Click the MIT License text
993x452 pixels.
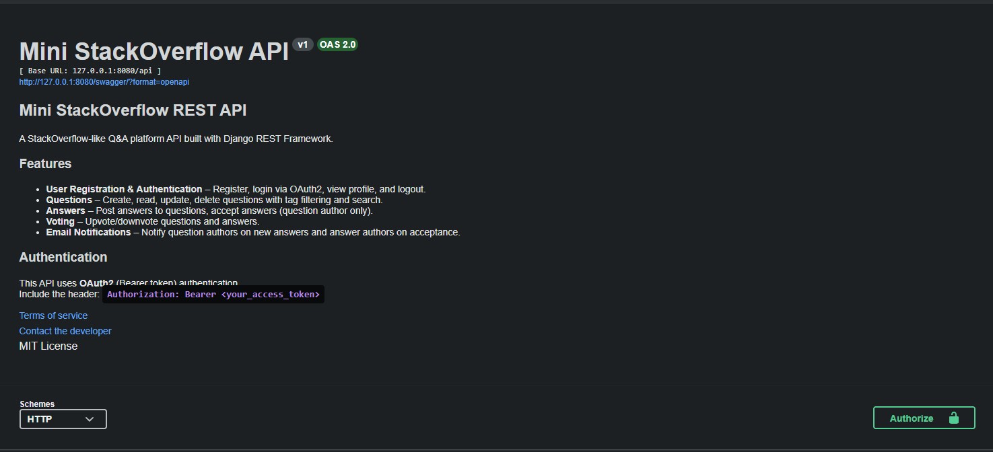coord(48,346)
